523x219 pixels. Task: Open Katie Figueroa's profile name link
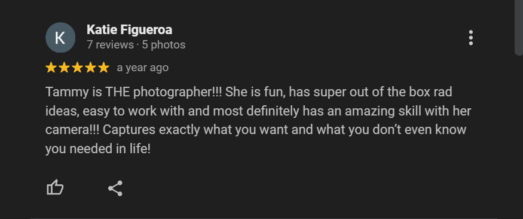pos(130,30)
